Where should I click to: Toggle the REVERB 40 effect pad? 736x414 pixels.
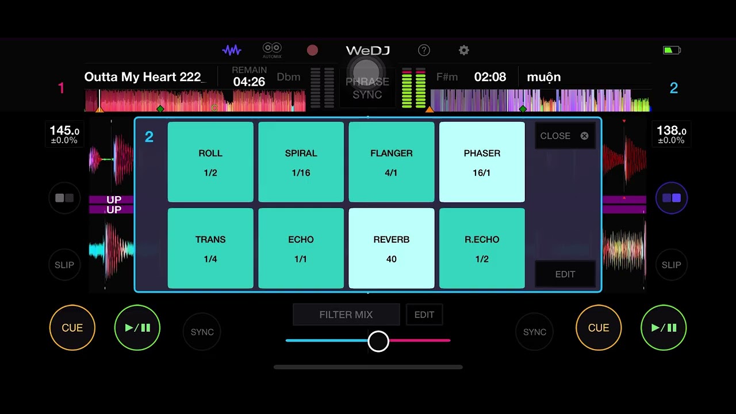tap(392, 248)
